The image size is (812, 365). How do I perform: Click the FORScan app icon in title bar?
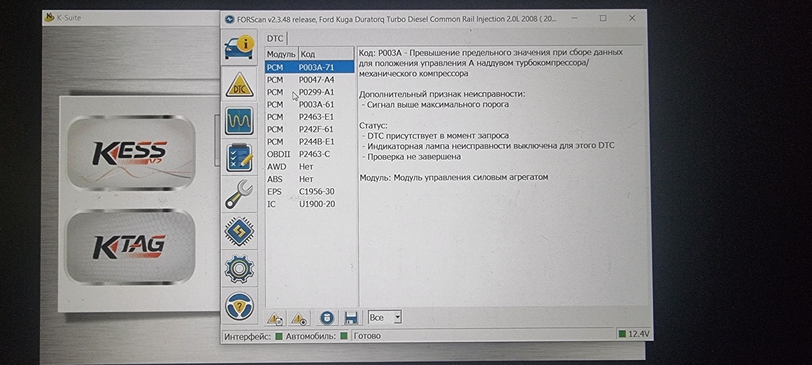point(230,19)
